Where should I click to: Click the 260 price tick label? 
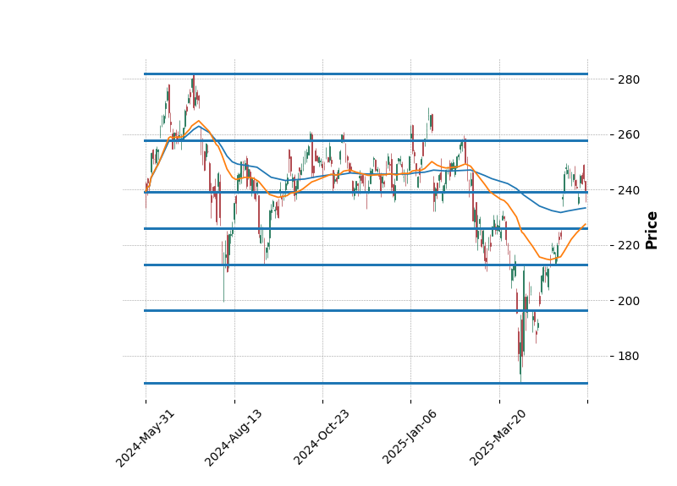point(627,134)
